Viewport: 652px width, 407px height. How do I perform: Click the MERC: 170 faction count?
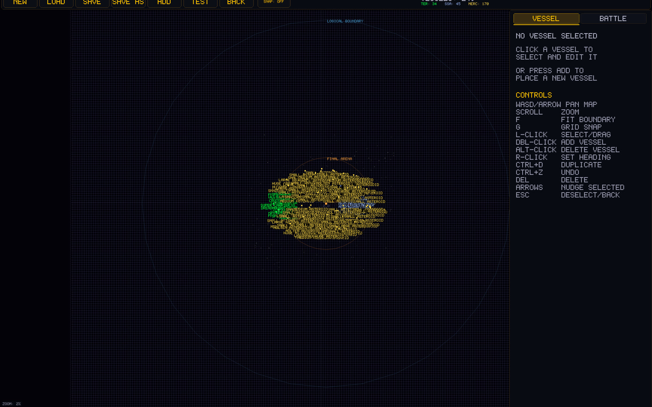click(478, 4)
